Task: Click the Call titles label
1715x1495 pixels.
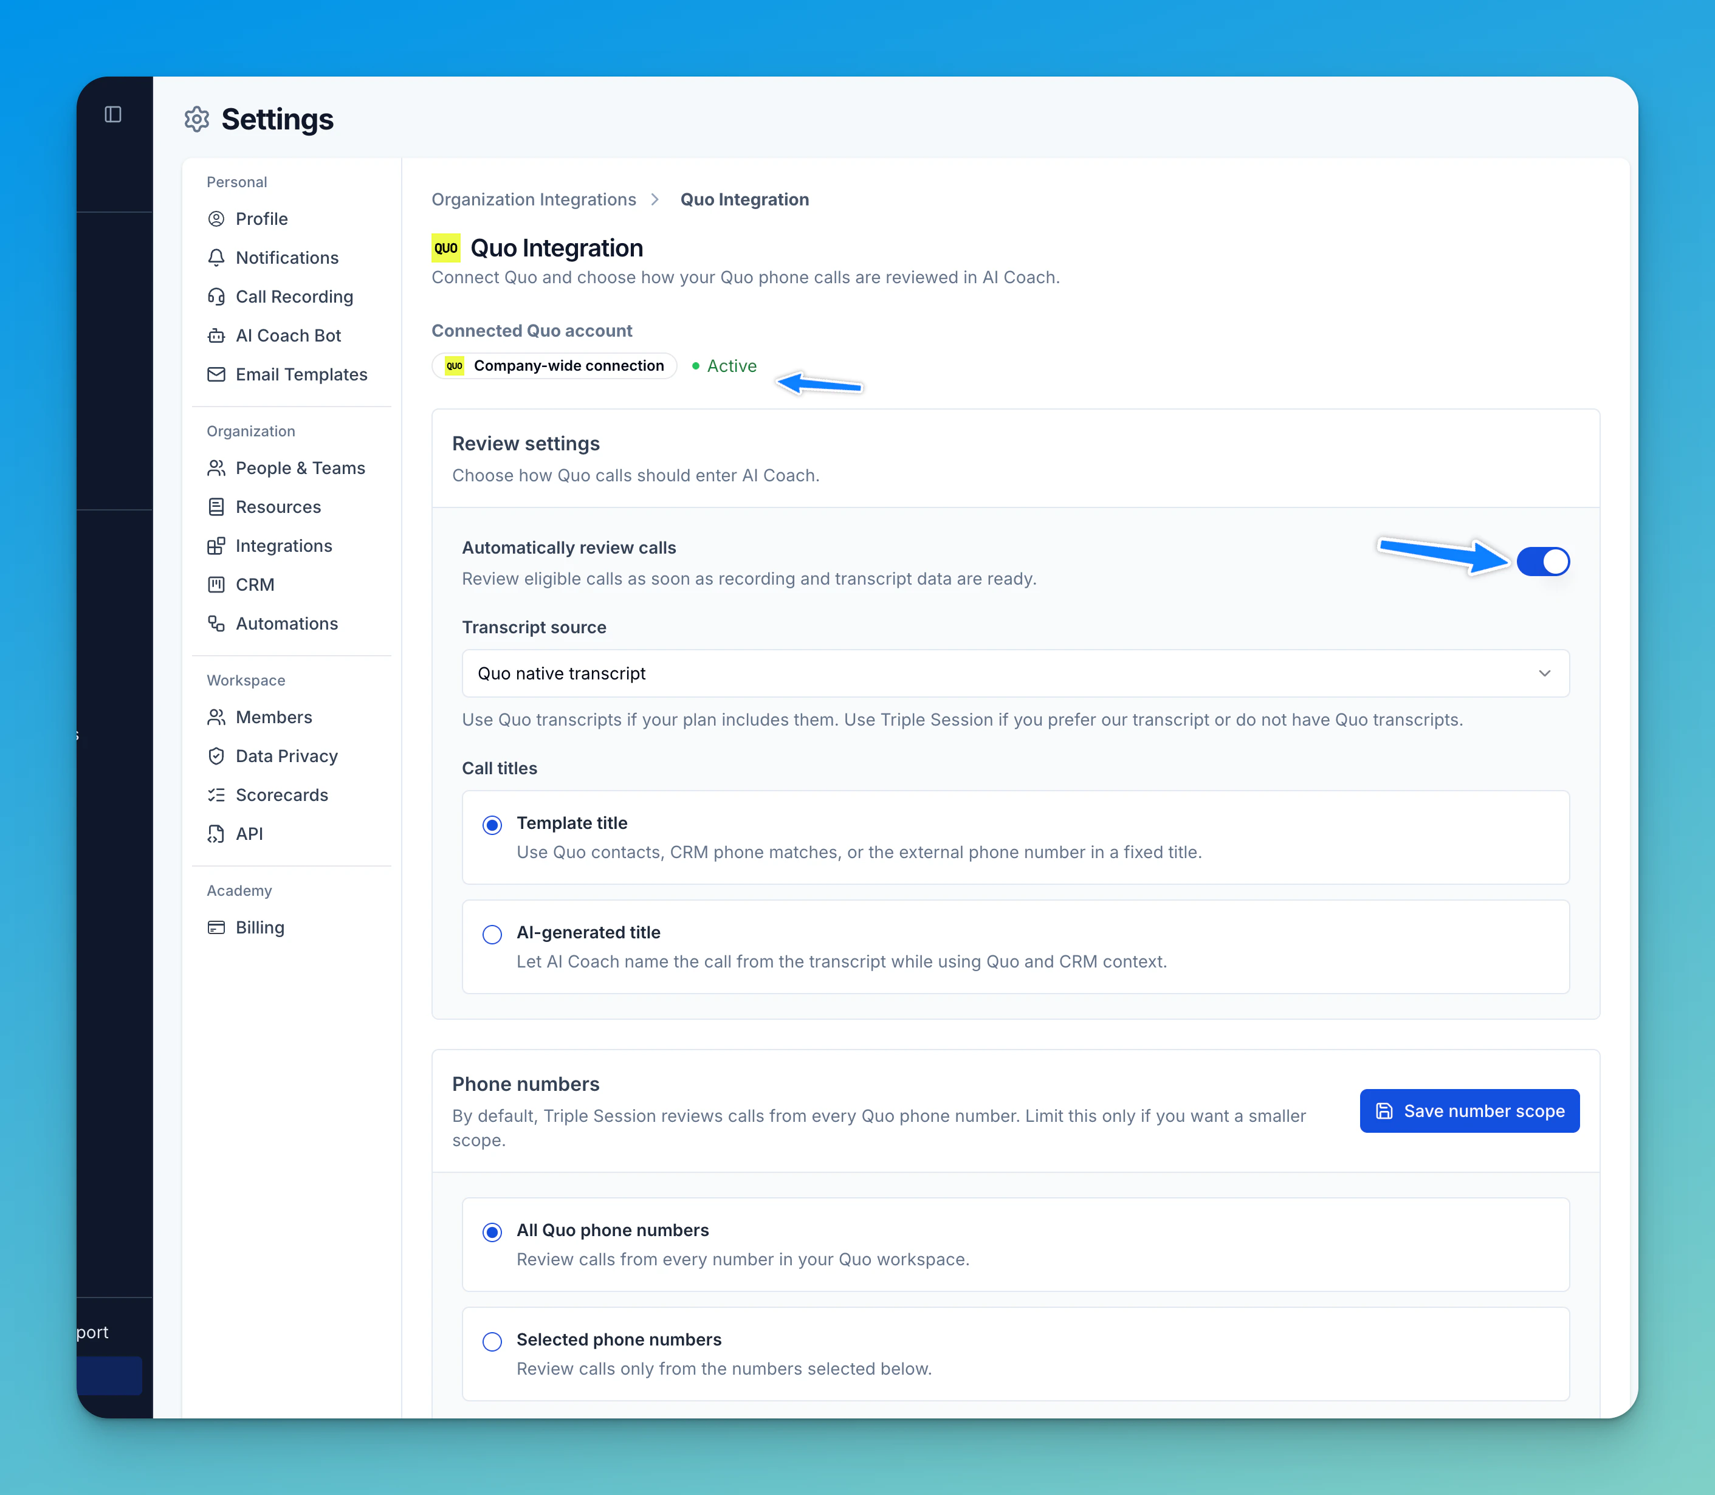Action: [x=500, y=768]
